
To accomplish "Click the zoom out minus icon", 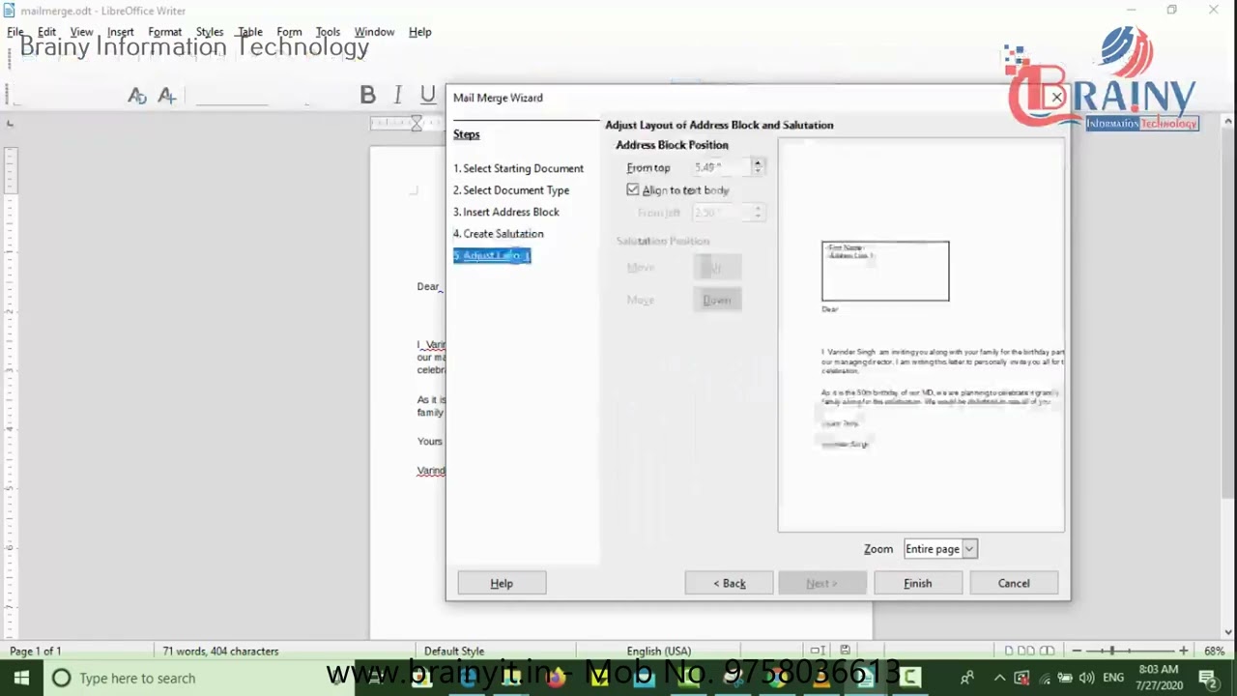I will pyautogui.click(x=1077, y=651).
